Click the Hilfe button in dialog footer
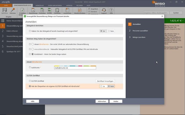Screen dimensions: 185x115 point(32,101)
